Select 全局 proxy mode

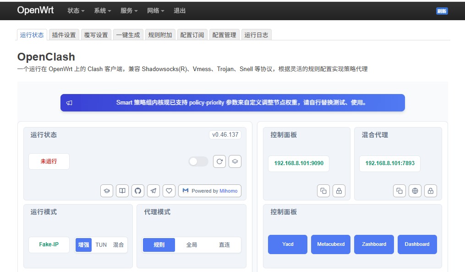(x=191, y=244)
